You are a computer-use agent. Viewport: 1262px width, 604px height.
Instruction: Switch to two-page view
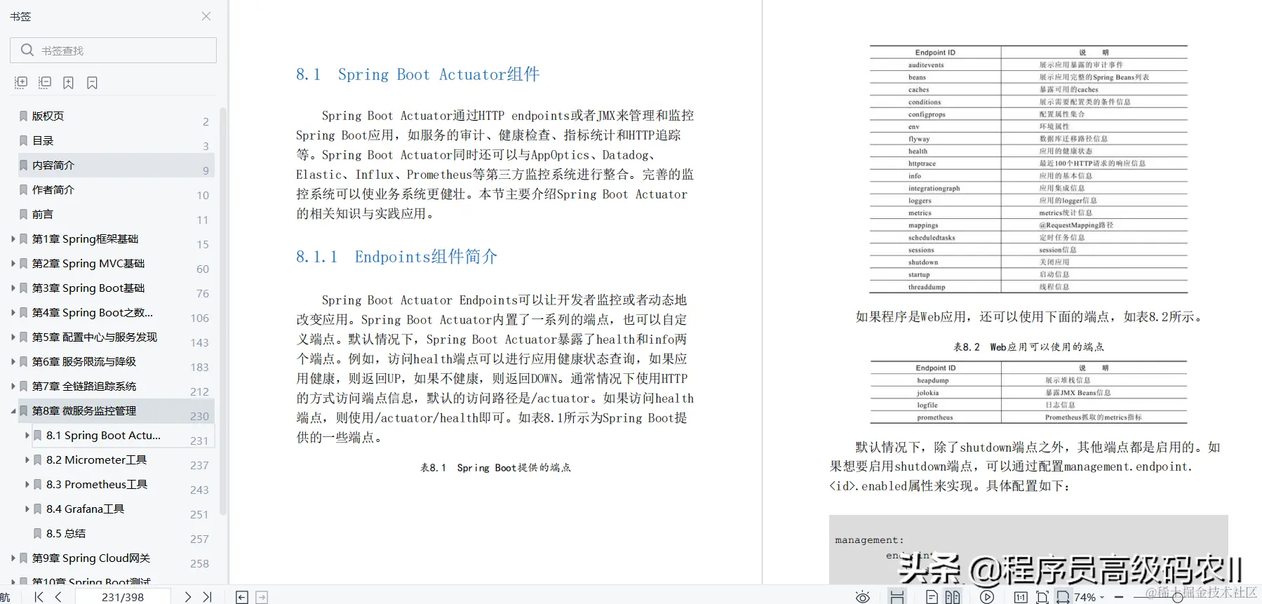coord(953,597)
